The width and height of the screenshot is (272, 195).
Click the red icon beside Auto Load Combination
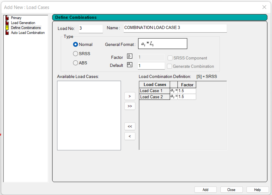7,32
